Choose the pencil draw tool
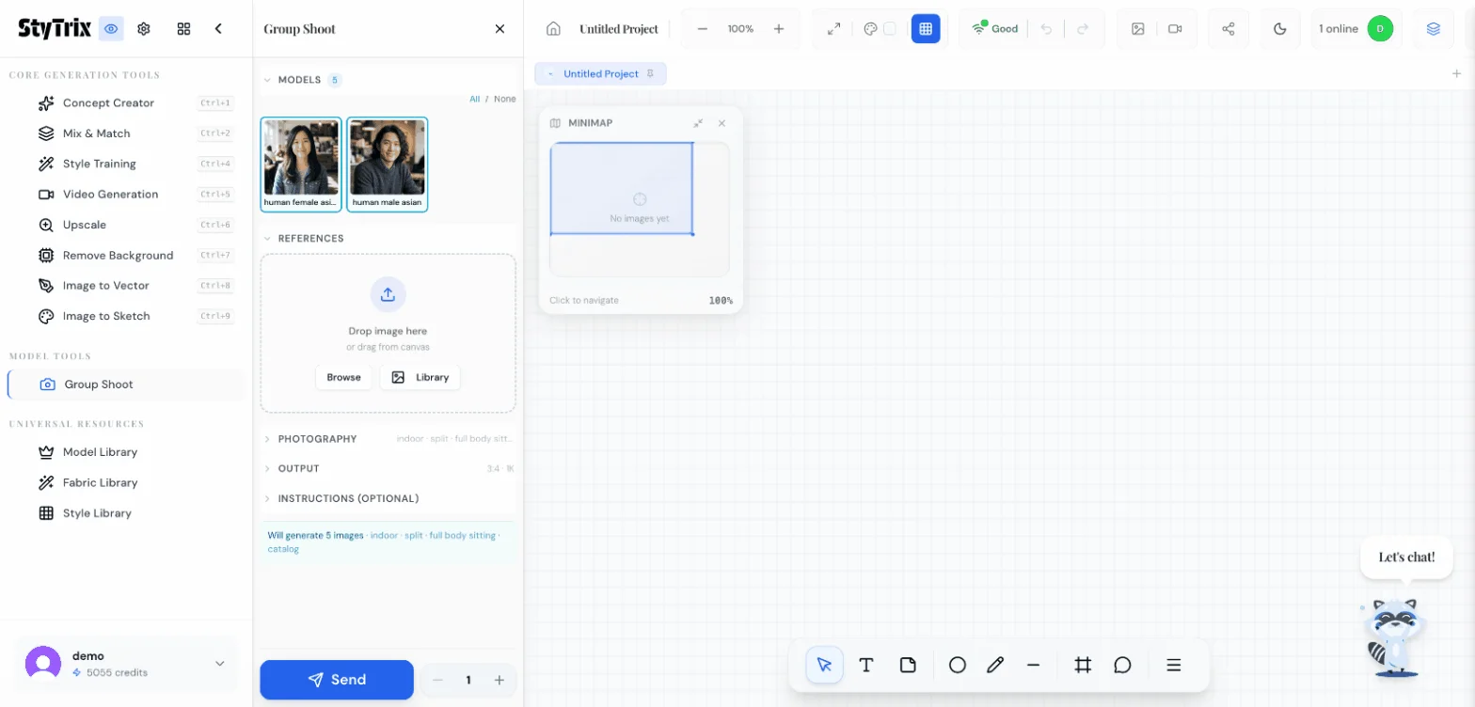The width and height of the screenshot is (1475, 707). pos(995,665)
